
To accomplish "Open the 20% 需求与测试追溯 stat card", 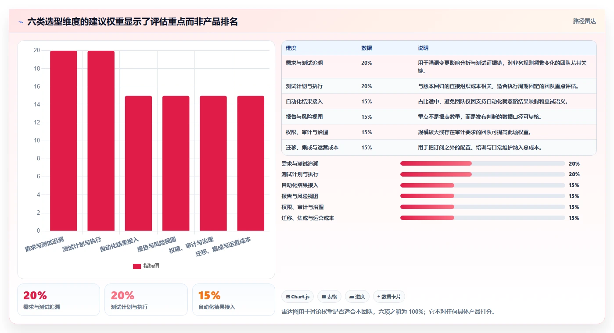I will tap(58, 300).
